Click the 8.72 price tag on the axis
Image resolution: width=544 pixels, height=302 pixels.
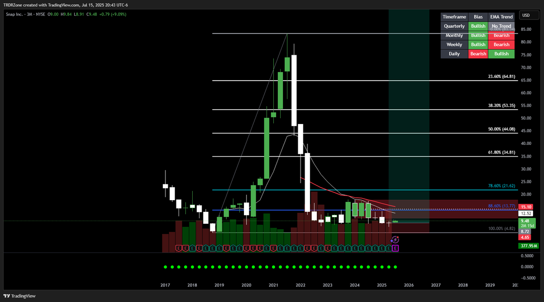(x=525, y=231)
